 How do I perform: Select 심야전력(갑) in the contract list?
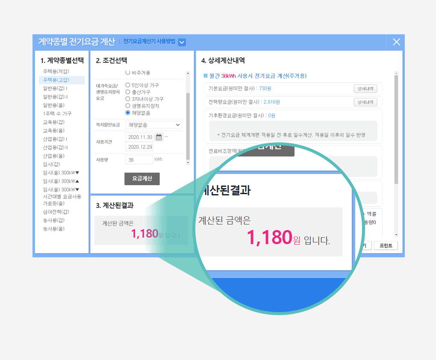(x=56, y=212)
